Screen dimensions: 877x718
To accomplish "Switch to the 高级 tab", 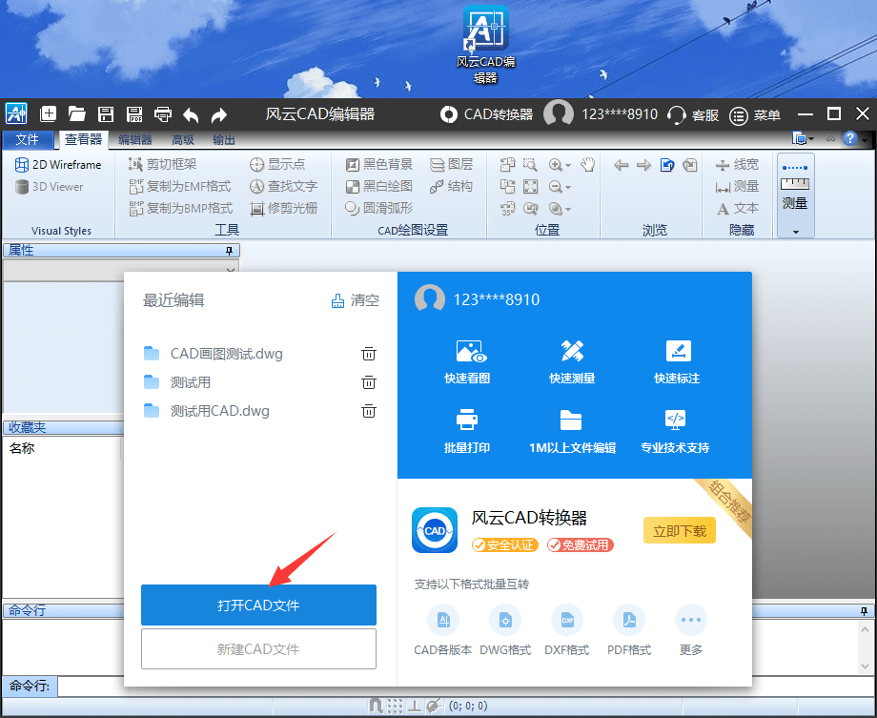I will point(183,140).
